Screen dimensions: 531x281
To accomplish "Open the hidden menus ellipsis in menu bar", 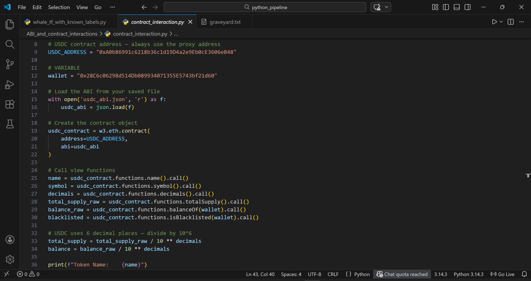I will [x=112, y=7].
